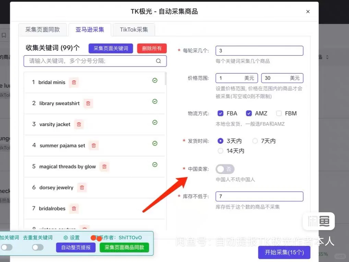Screen dimensions: 349x262
Task: Click the green check beside 'summer pajama set'
Action: tap(155, 143)
